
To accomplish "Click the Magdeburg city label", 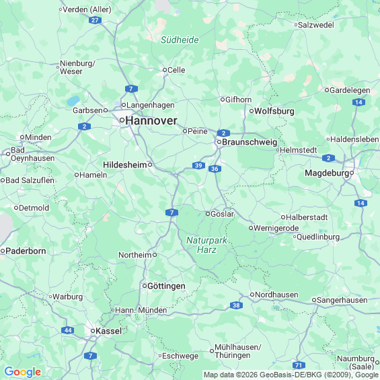I will click(x=327, y=173).
